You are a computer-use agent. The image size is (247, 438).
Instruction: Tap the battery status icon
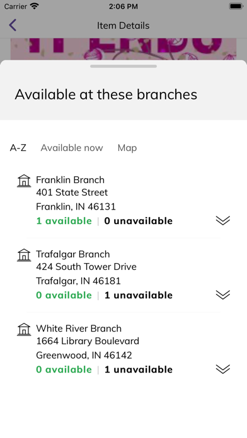point(236,6)
